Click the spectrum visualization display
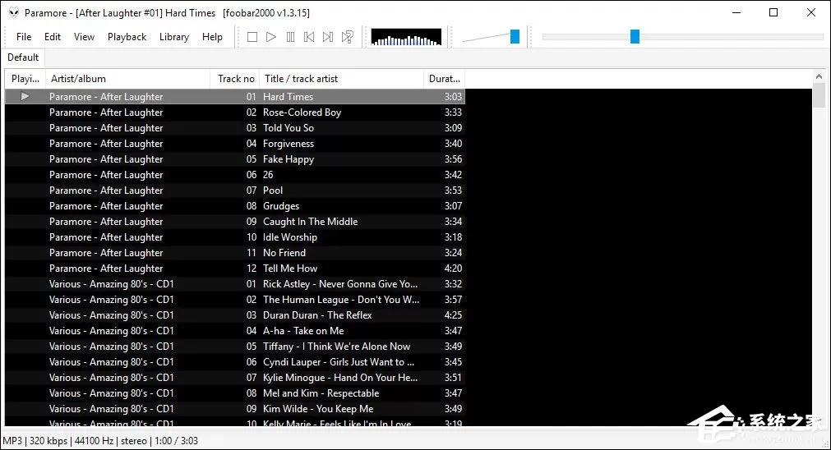This screenshot has height=450, width=831. click(406, 37)
